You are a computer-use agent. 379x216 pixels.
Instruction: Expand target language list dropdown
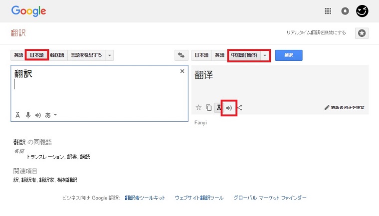(x=265, y=55)
